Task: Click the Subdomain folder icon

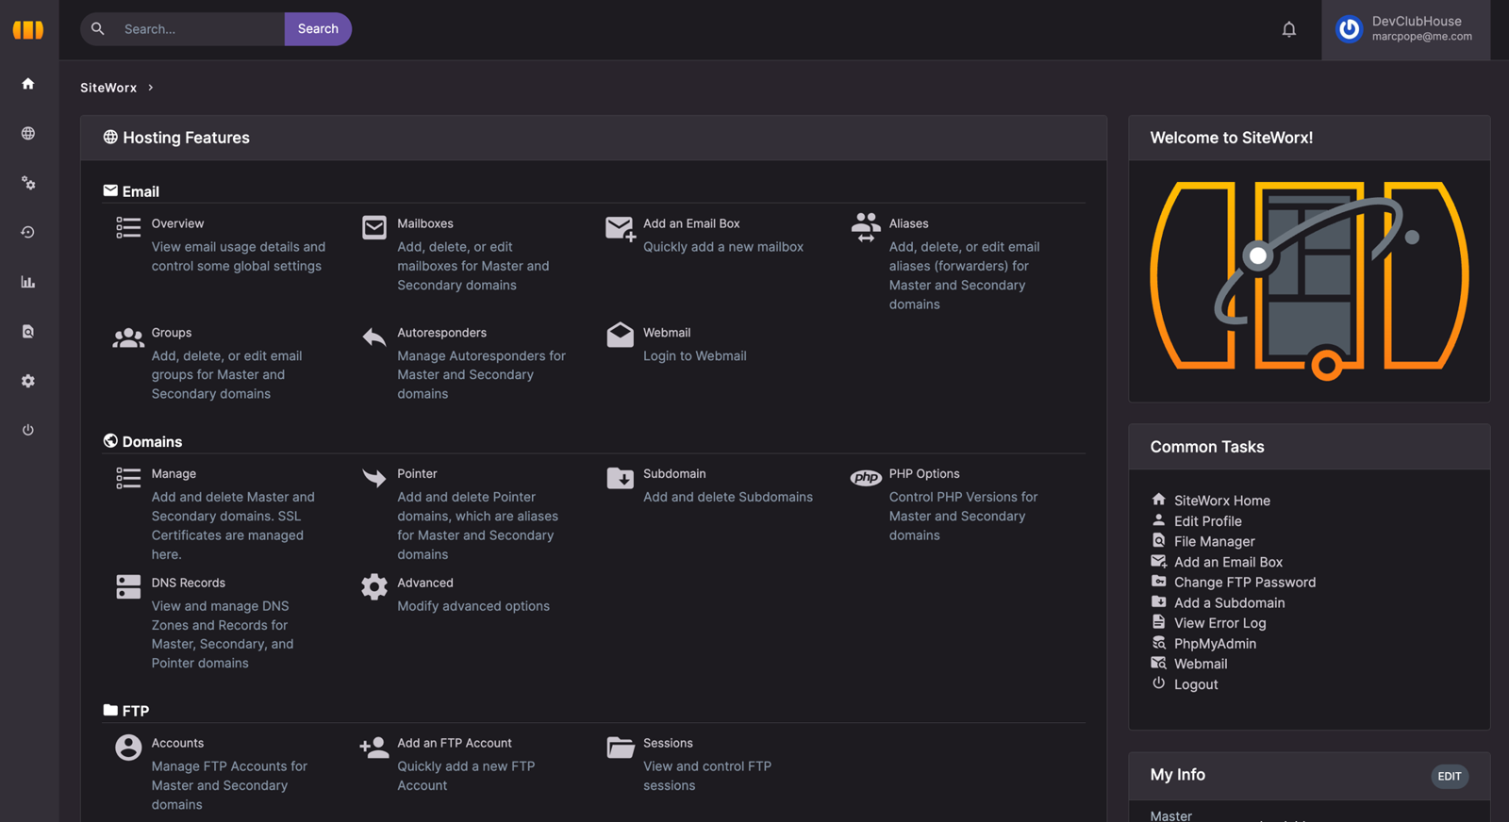Action: pyautogui.click(x=621, y=478)
